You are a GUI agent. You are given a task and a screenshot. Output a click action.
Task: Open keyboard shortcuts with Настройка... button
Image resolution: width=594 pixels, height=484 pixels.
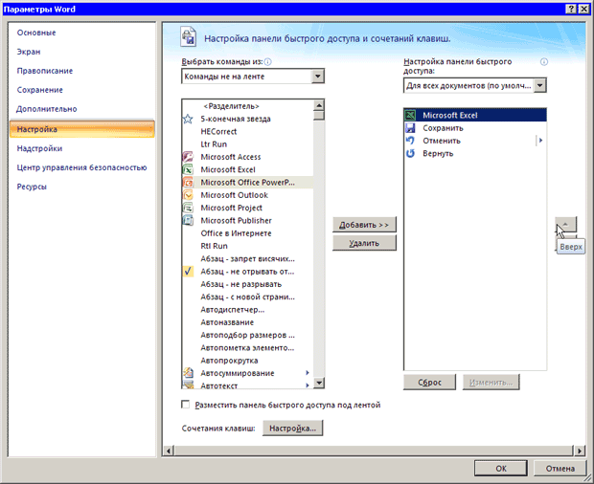pos(292,429)
